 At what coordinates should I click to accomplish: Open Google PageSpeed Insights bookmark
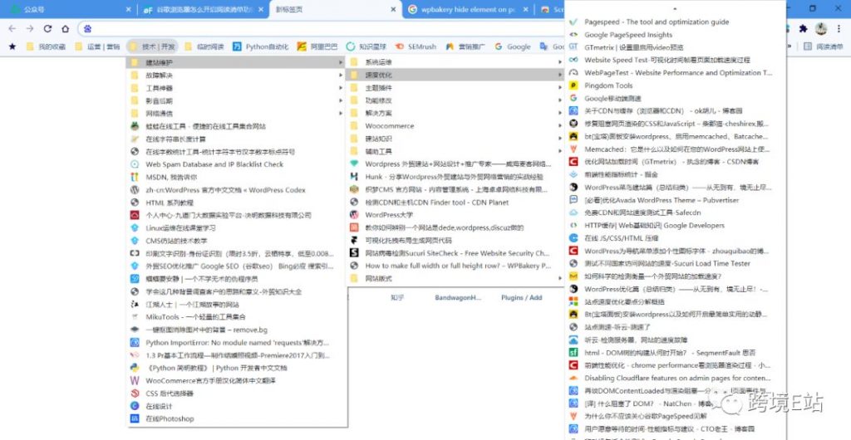pyautogui.click(x=676, y=35)
